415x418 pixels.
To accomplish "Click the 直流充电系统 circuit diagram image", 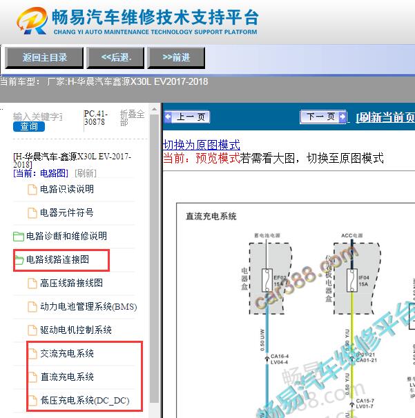I will coord(296,310).
